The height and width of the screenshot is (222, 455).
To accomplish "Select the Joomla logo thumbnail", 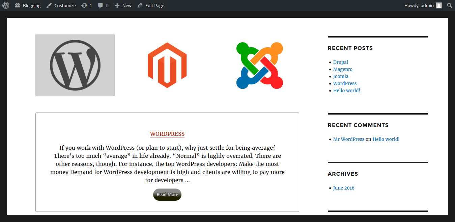I will [x=260, y=66].
